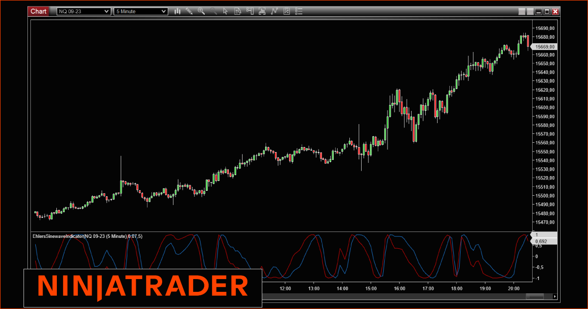
Task: Click the scrollbar right arrow
Action: 555,297
